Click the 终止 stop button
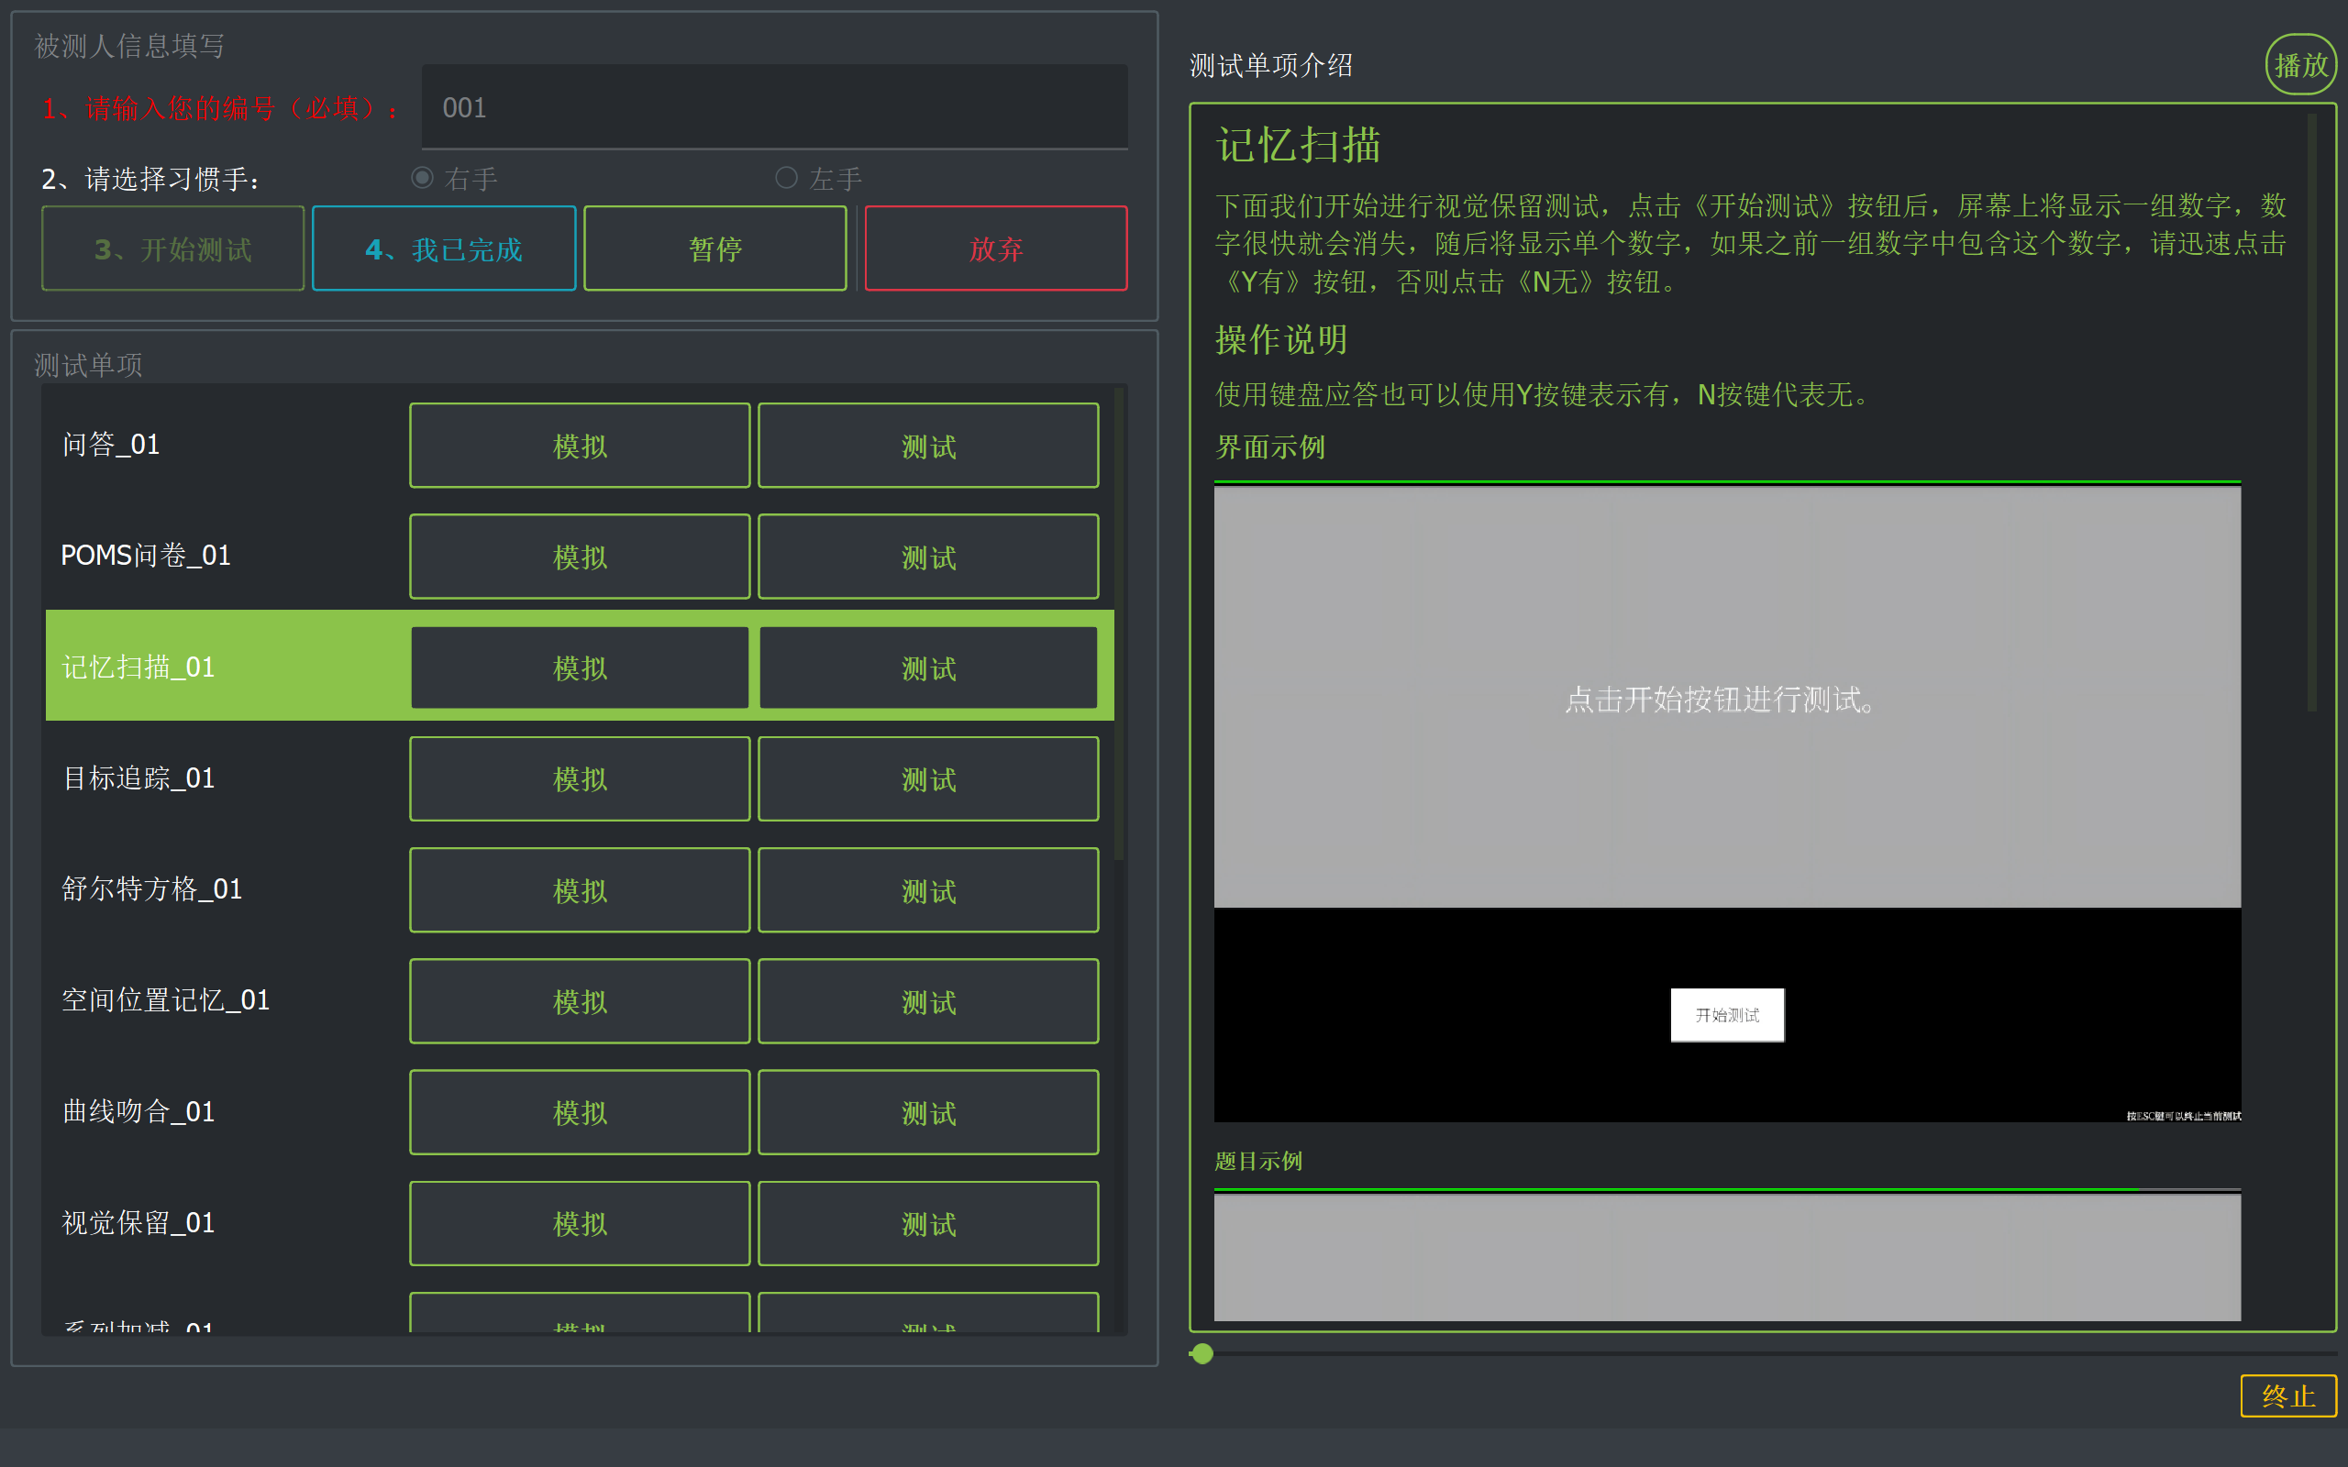 (2287, 1395)
